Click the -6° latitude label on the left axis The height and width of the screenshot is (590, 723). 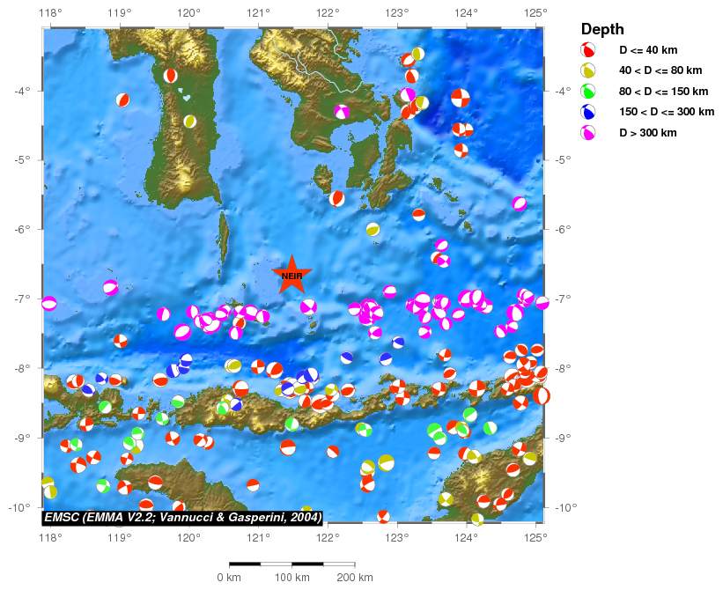(x=21, y=229)
